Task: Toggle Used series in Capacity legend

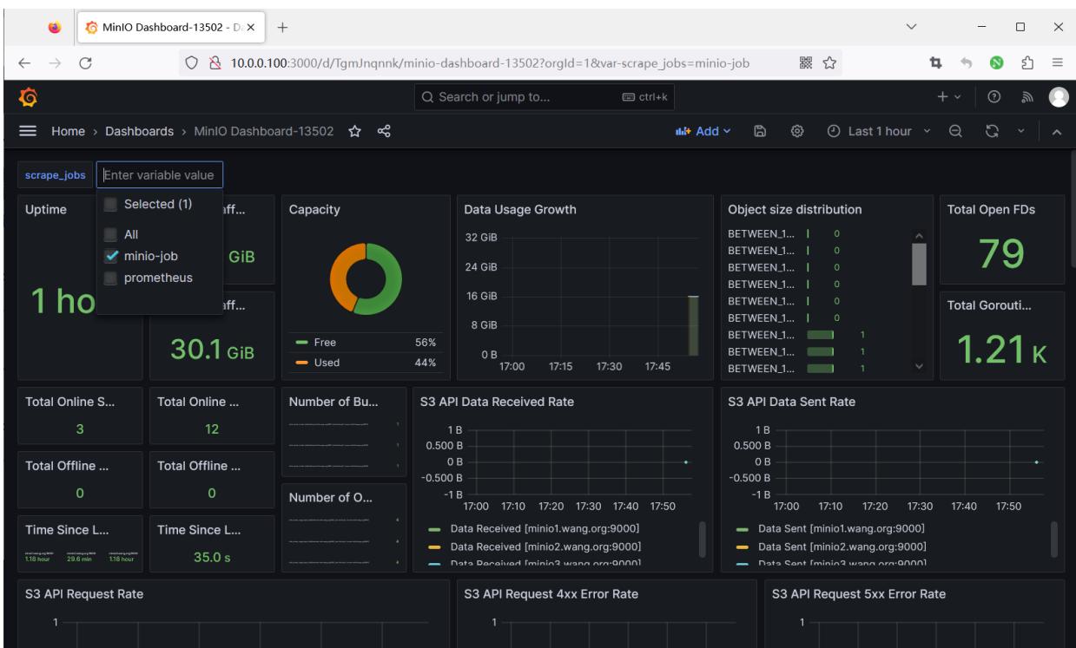Action: coord(325,363)
